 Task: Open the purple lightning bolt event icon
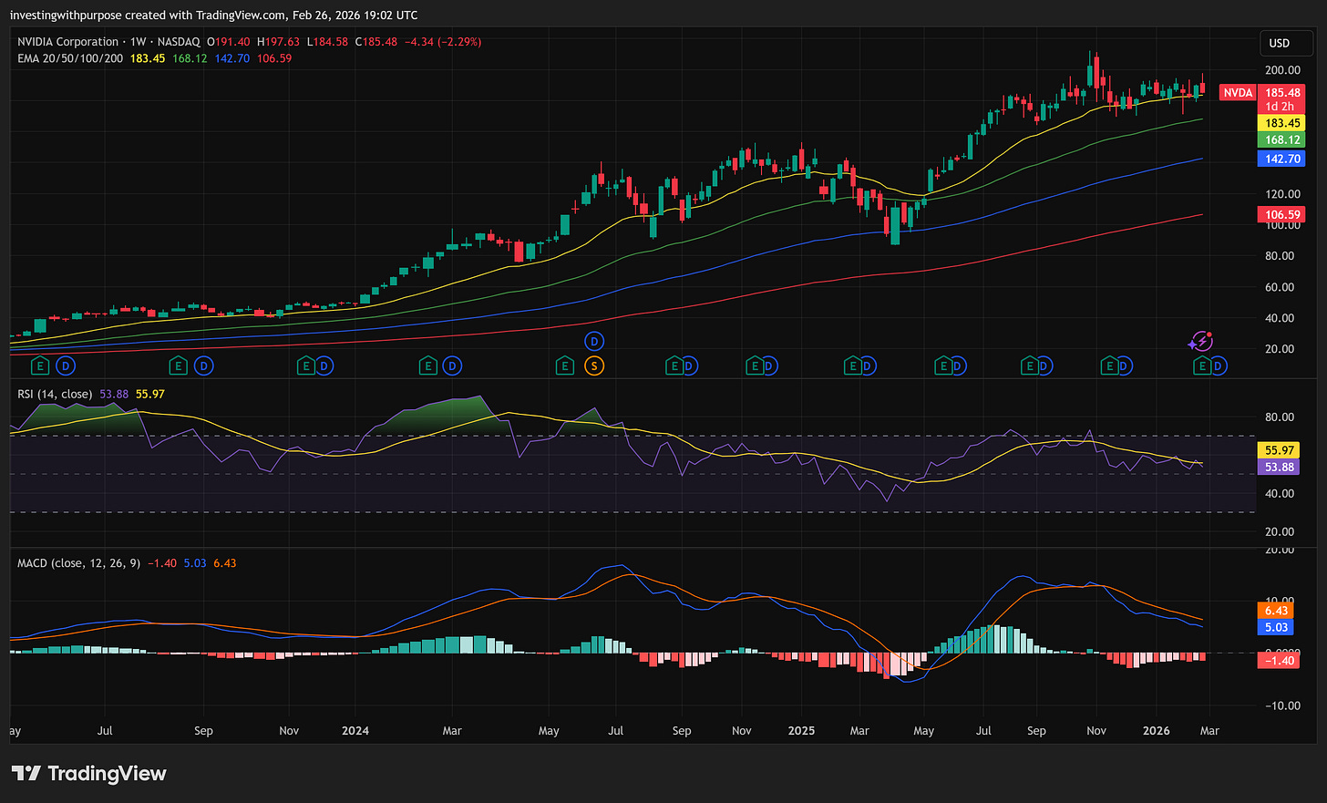pyautogui.click(x=1200, y=341)
